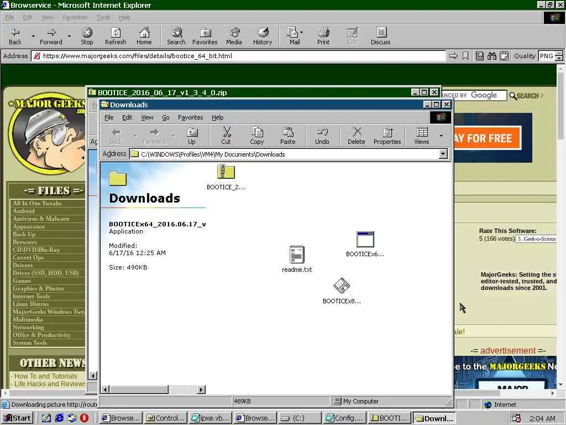Open the Games category link

[x=22, y=281]
